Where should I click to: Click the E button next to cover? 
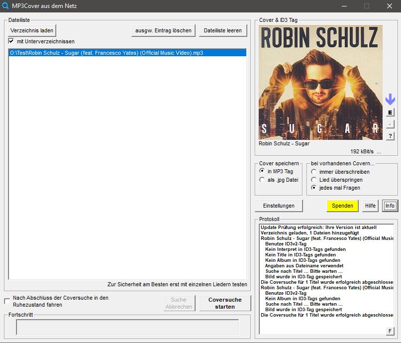pos(390,113)
